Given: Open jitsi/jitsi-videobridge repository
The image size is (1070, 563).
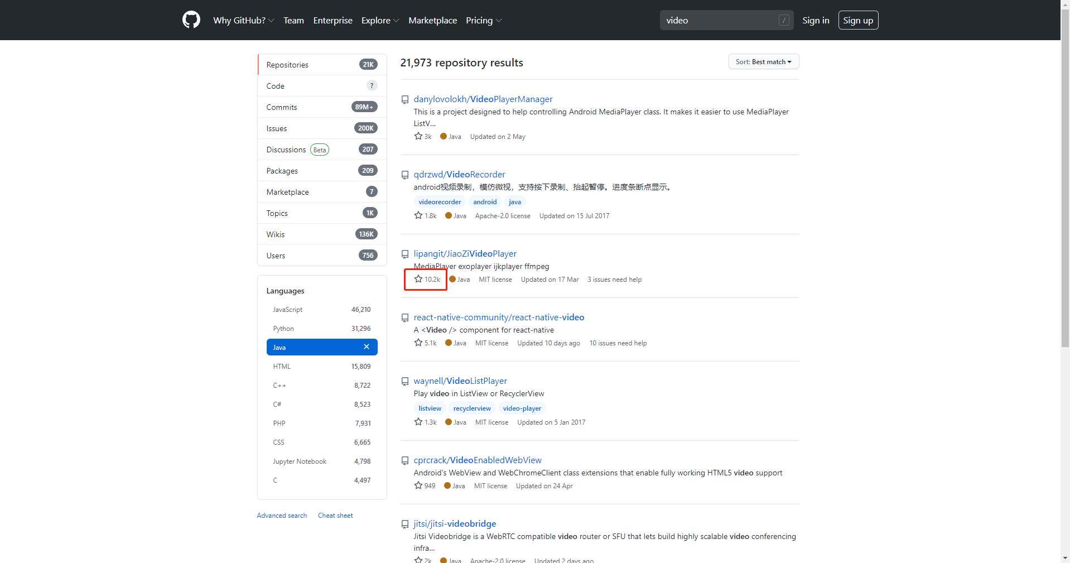Looking at the screenshot, I should [x=455, y=524].
